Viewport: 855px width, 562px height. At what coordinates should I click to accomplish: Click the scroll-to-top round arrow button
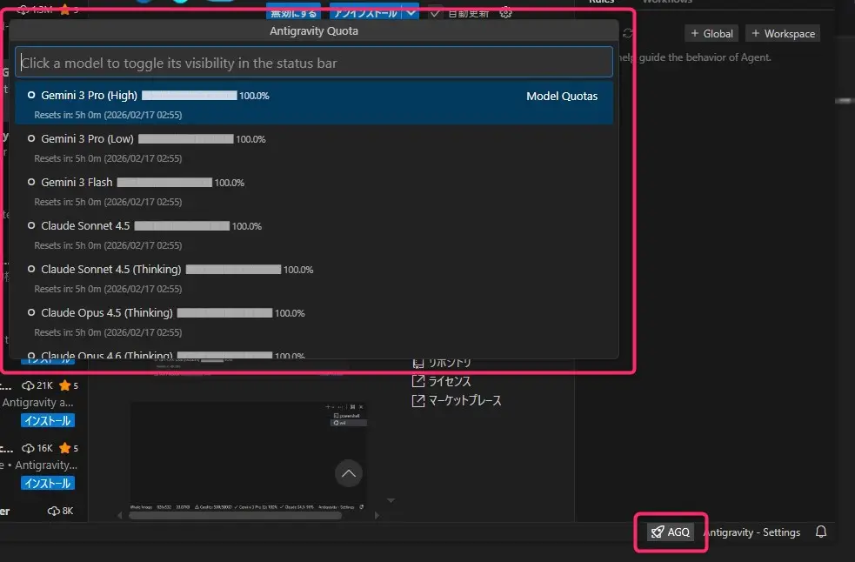click(349, 473)
